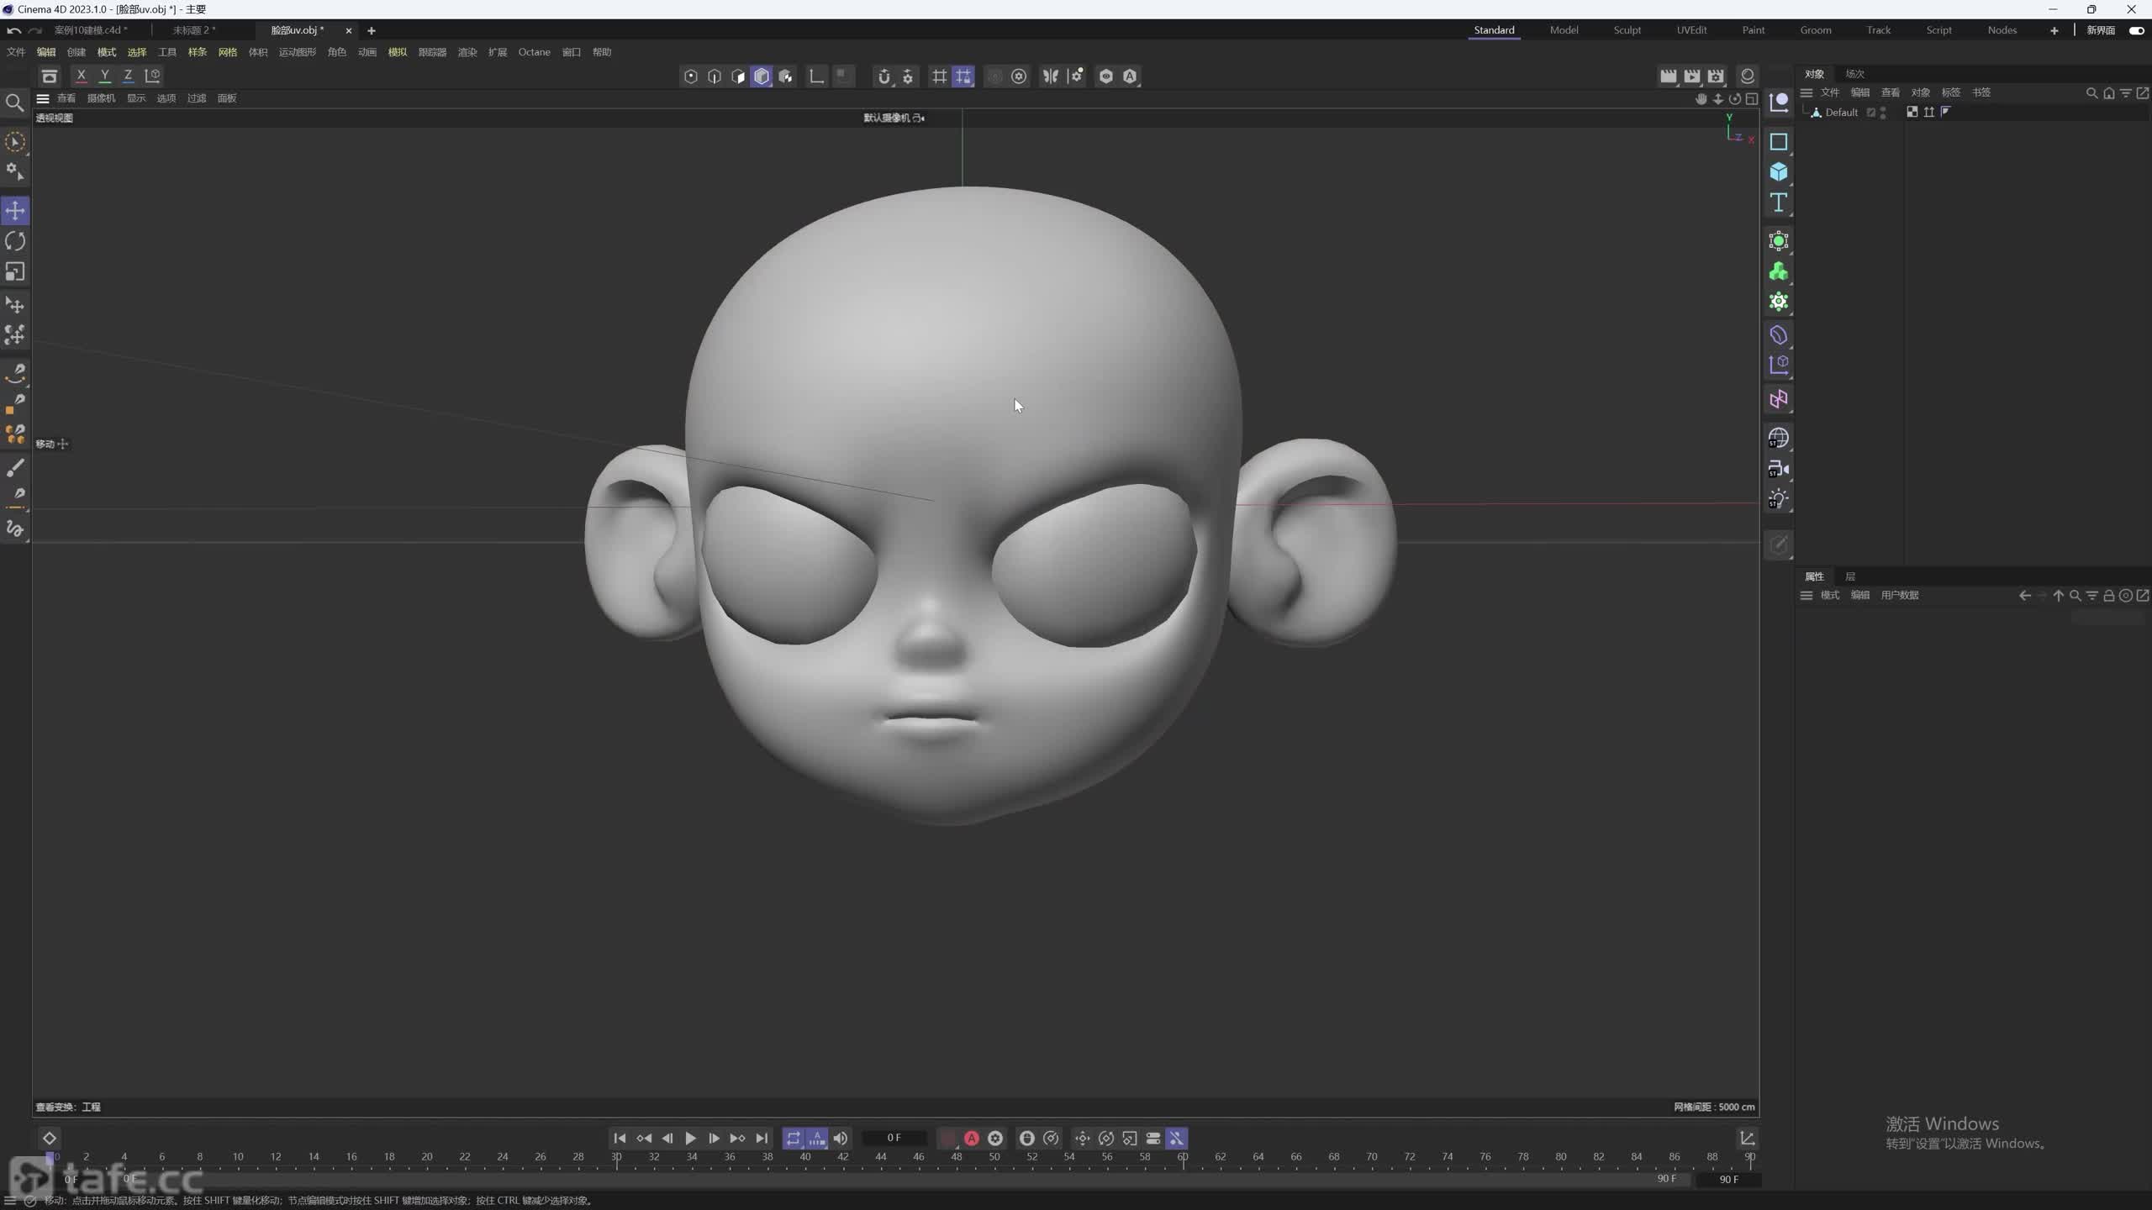Select the Move tool in left toolbar

[15, 210]
